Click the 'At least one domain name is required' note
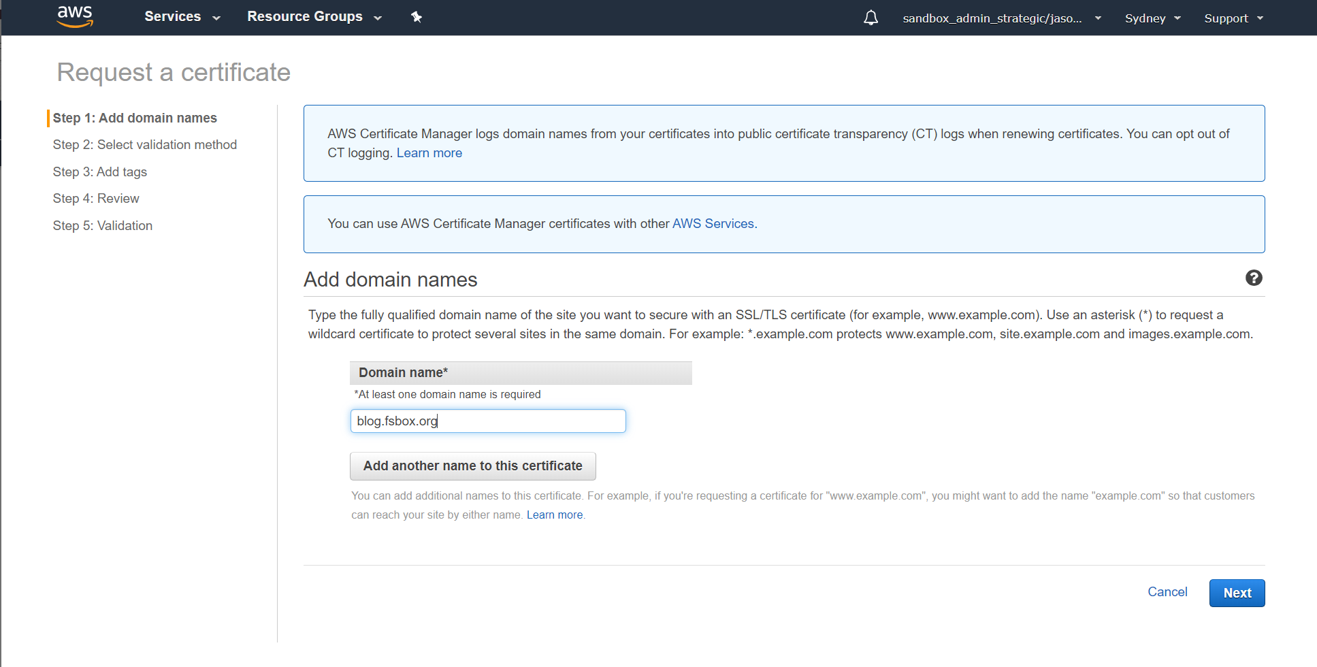 coord(447,395)
